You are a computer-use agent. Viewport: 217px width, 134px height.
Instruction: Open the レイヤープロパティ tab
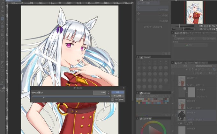182,33
